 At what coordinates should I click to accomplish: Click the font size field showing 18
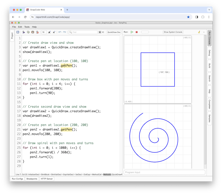(44, 32)
